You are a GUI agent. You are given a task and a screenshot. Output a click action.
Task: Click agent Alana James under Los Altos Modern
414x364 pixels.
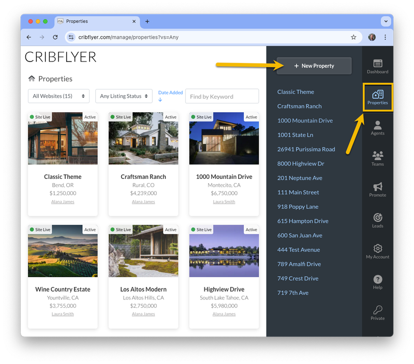click(143, 314)
